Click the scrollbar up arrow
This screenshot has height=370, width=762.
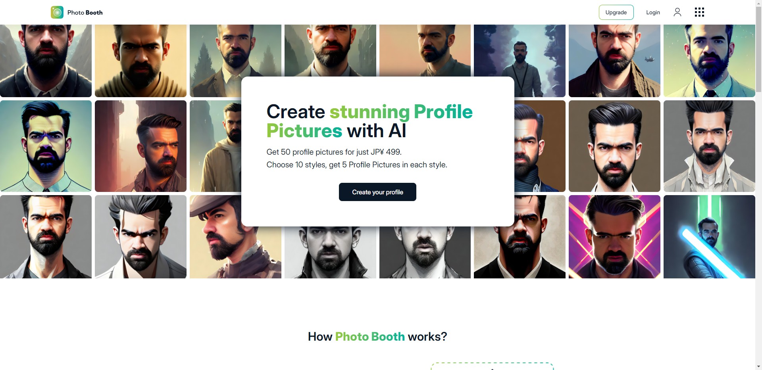[758, 3]
